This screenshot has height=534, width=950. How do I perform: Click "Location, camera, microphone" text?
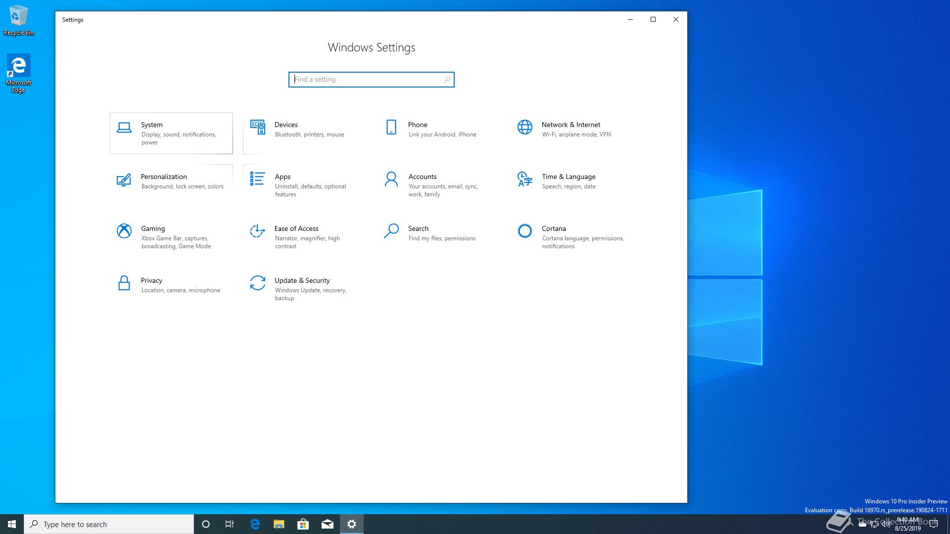click(x=181, y=290)
